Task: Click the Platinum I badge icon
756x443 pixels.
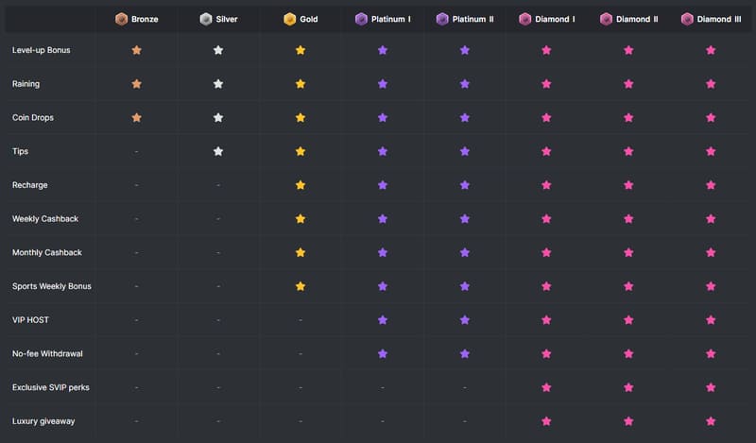Action: (361, 19)
